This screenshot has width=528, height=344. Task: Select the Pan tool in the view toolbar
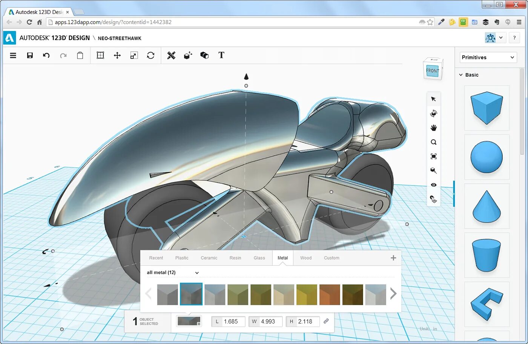[433, 127]
